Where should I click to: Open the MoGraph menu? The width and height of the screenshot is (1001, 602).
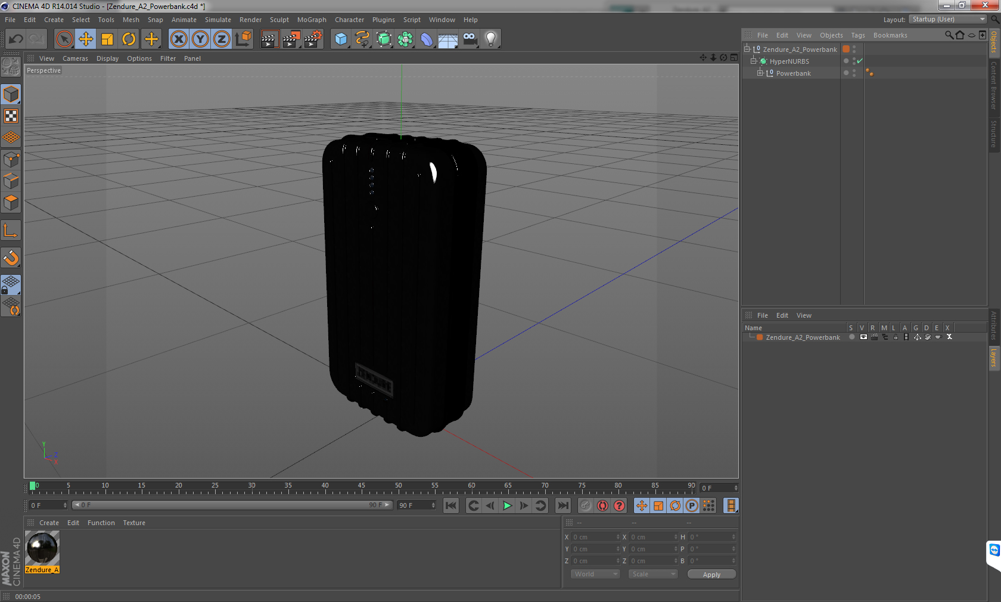tap(312, 20)
